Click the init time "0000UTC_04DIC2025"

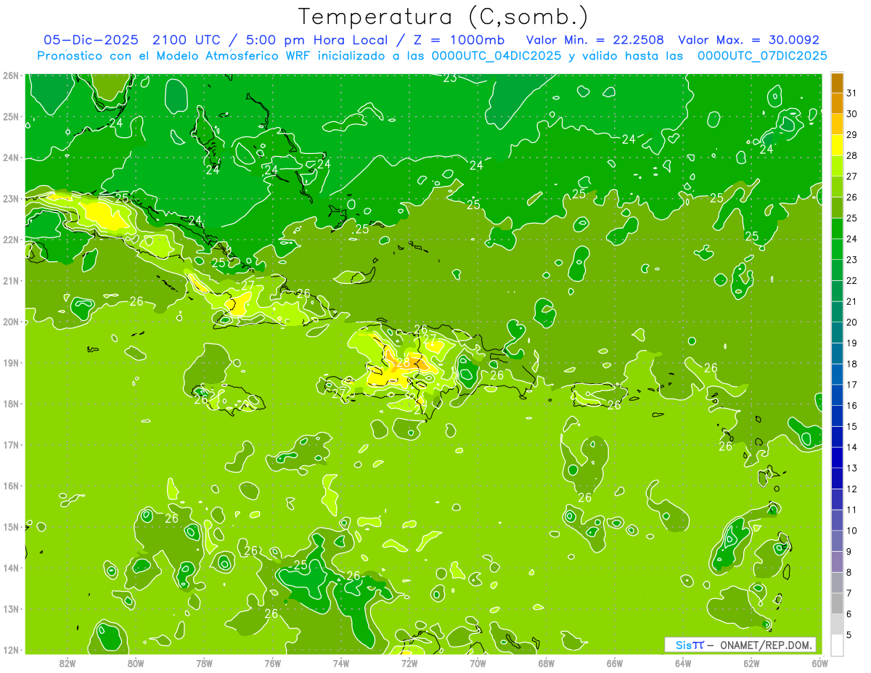point(496,56)
